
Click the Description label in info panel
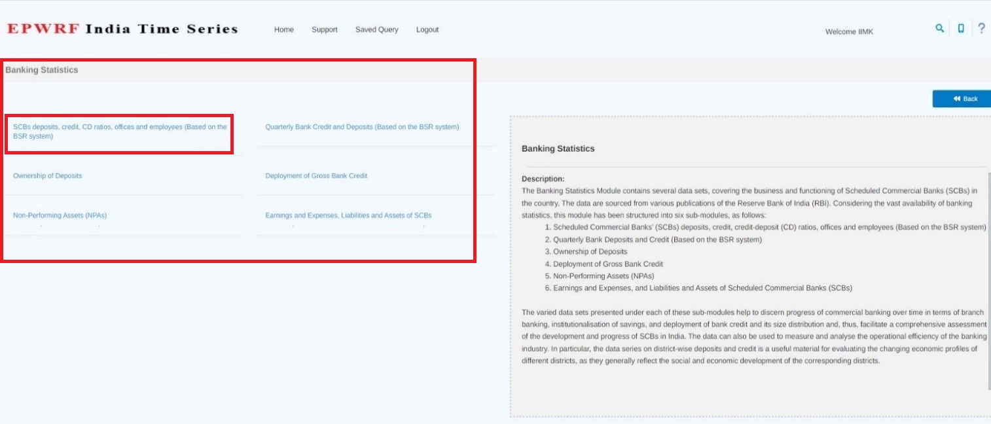(543, 179)
